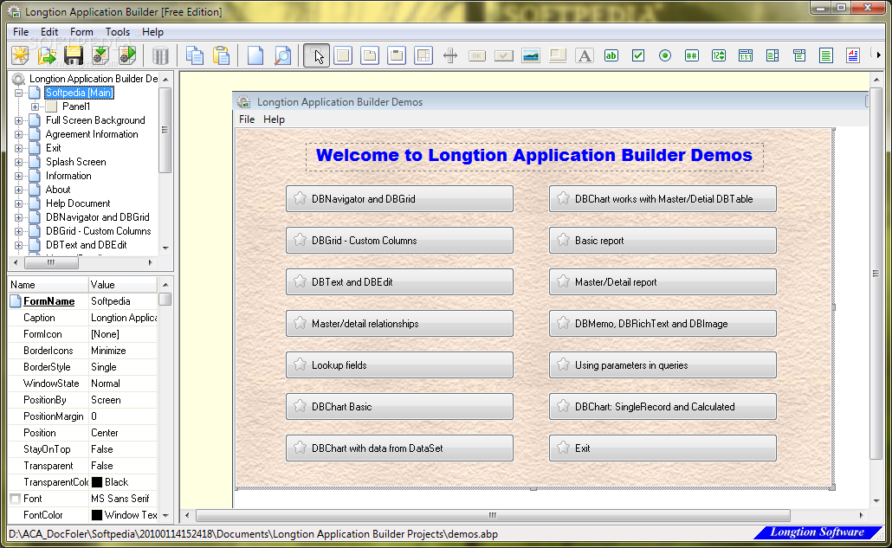Click the Copy toolbar icon
Image resolution: width=892 pixels, height=548 pixels.
195,55
